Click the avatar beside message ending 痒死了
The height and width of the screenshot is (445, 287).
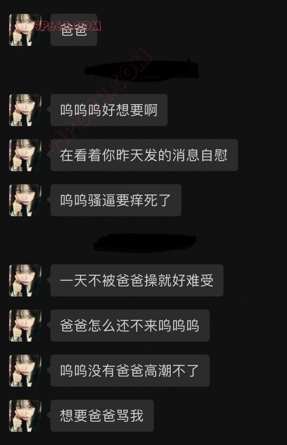pos(25,200)
